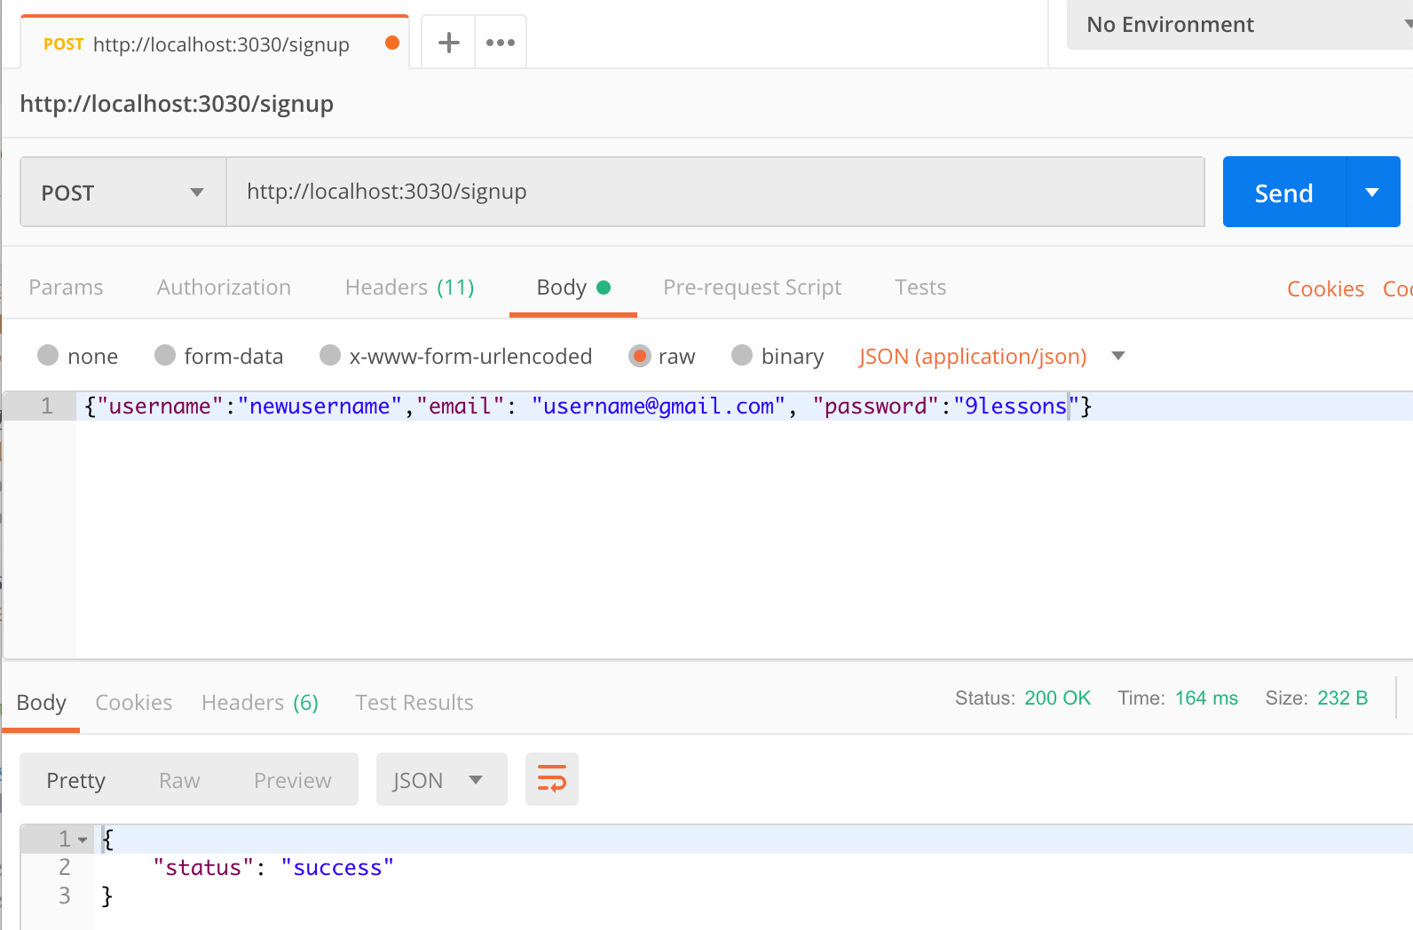Screen dimensions: 1413x930
Task: Open the Test Results tab
Action: tap(414, 703)
